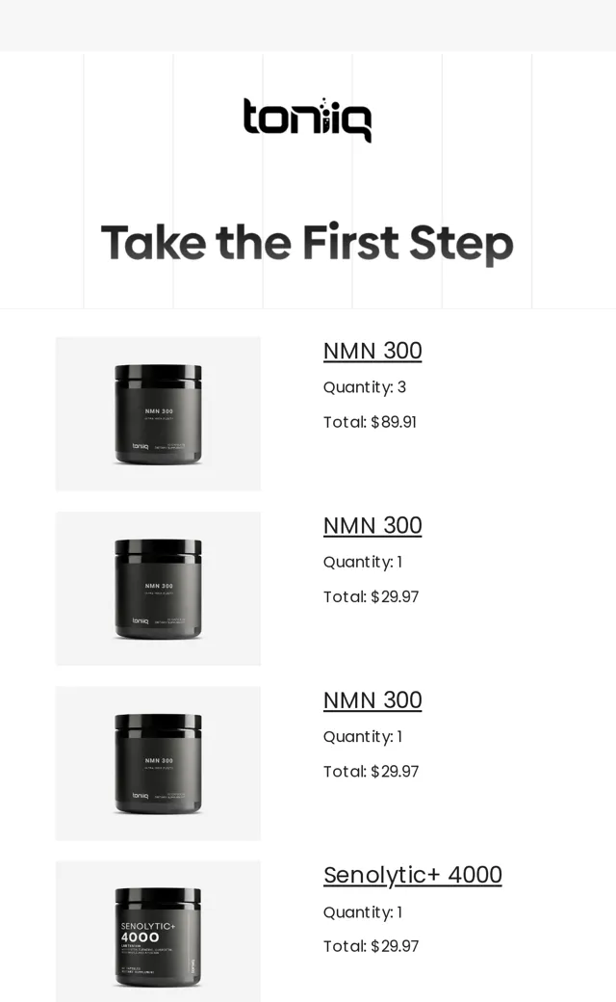Click the Senolytic+ 4000 jar image
The height and width of the screenshot is (1002, 616).
(x=158, y=931)
